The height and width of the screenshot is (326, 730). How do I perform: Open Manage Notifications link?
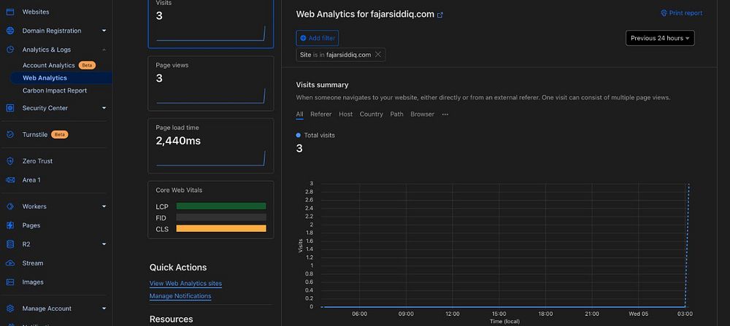click(x=180, y=296)
